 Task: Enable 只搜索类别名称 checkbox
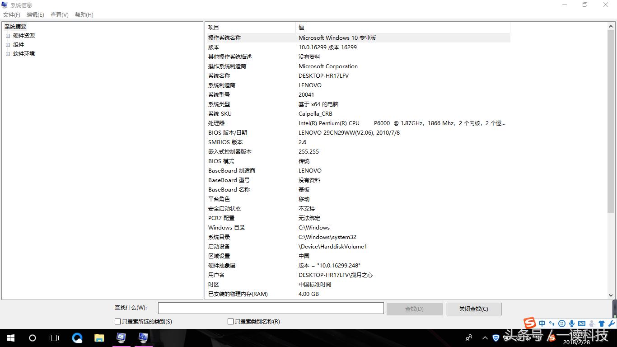(230, 321)
